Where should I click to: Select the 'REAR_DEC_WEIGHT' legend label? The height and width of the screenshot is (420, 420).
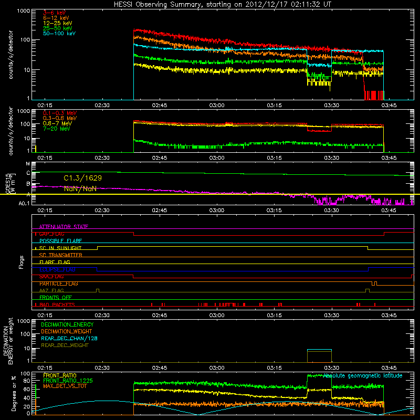click(x=65, y=345)
